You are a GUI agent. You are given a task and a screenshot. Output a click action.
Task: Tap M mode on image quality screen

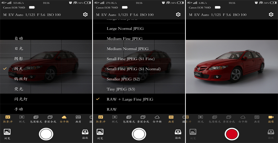tap(98, 15)
